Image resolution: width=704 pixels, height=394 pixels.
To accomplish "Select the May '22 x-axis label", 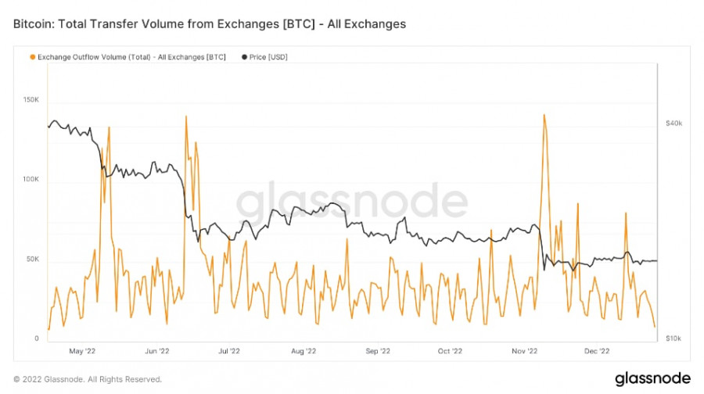I will [84, 352].
